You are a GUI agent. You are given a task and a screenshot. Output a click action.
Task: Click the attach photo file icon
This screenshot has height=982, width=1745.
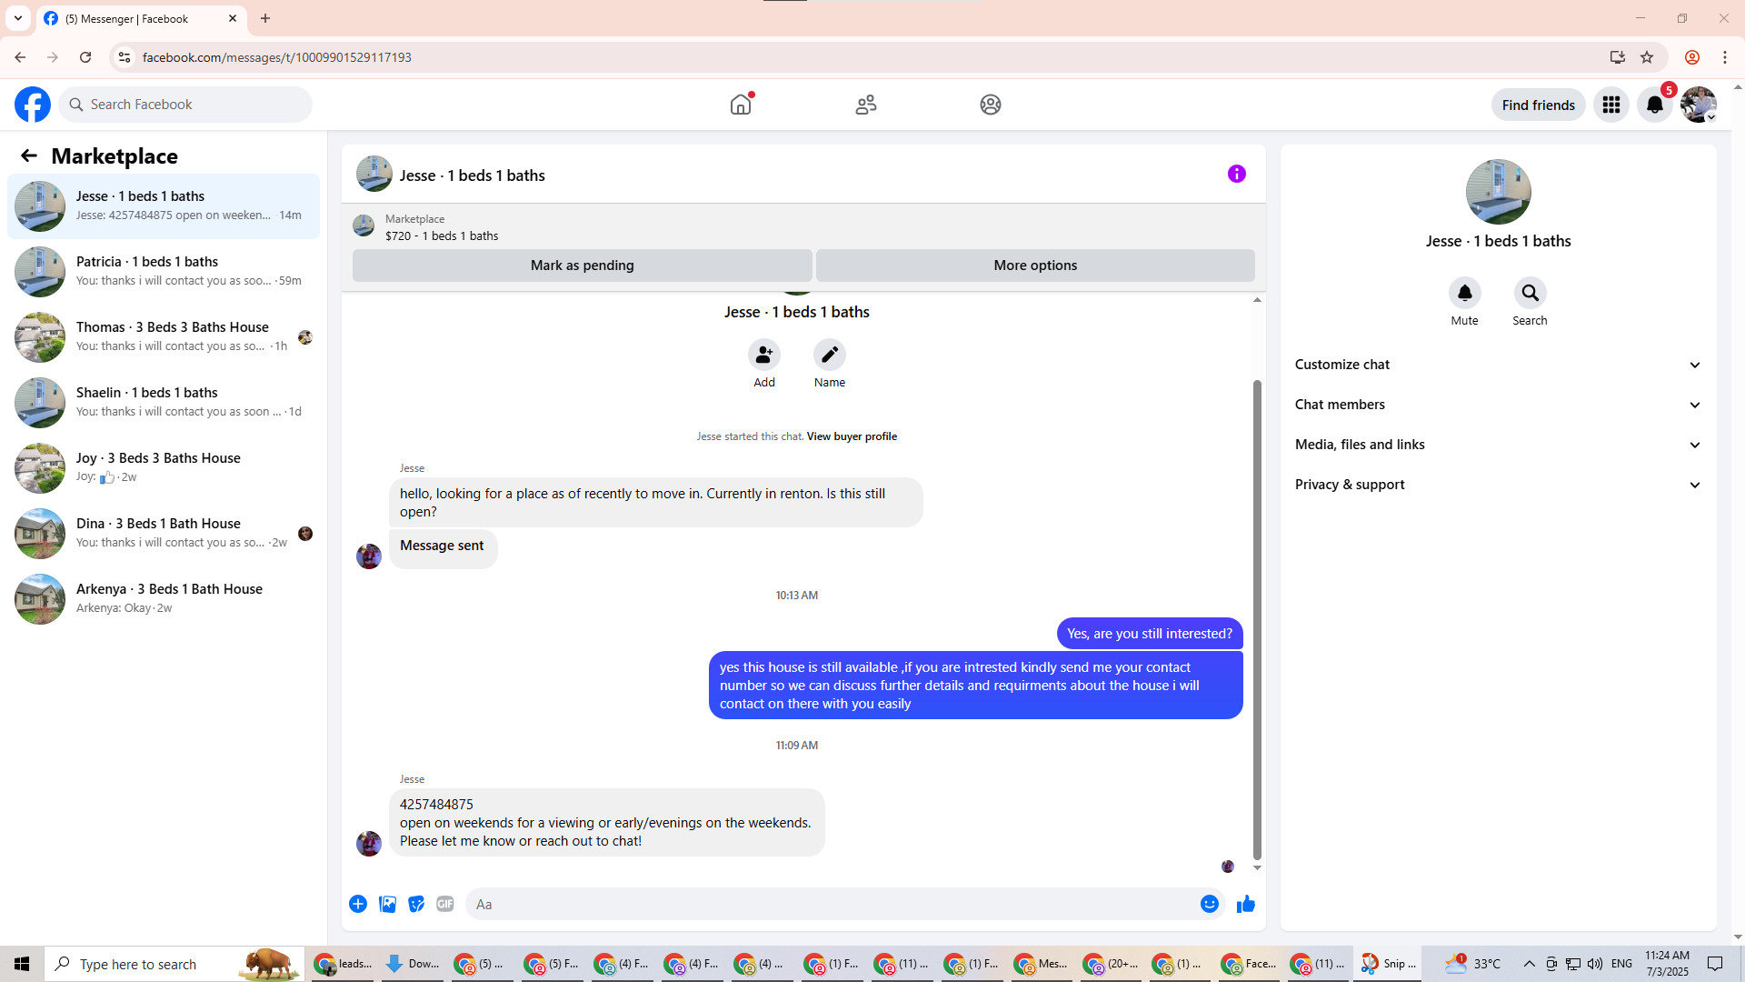click(x=387, y=904)
